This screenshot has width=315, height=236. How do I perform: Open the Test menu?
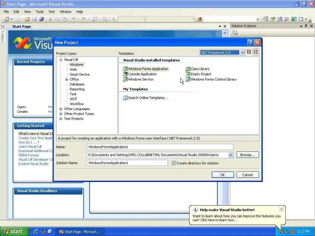[x=52, y=12]
